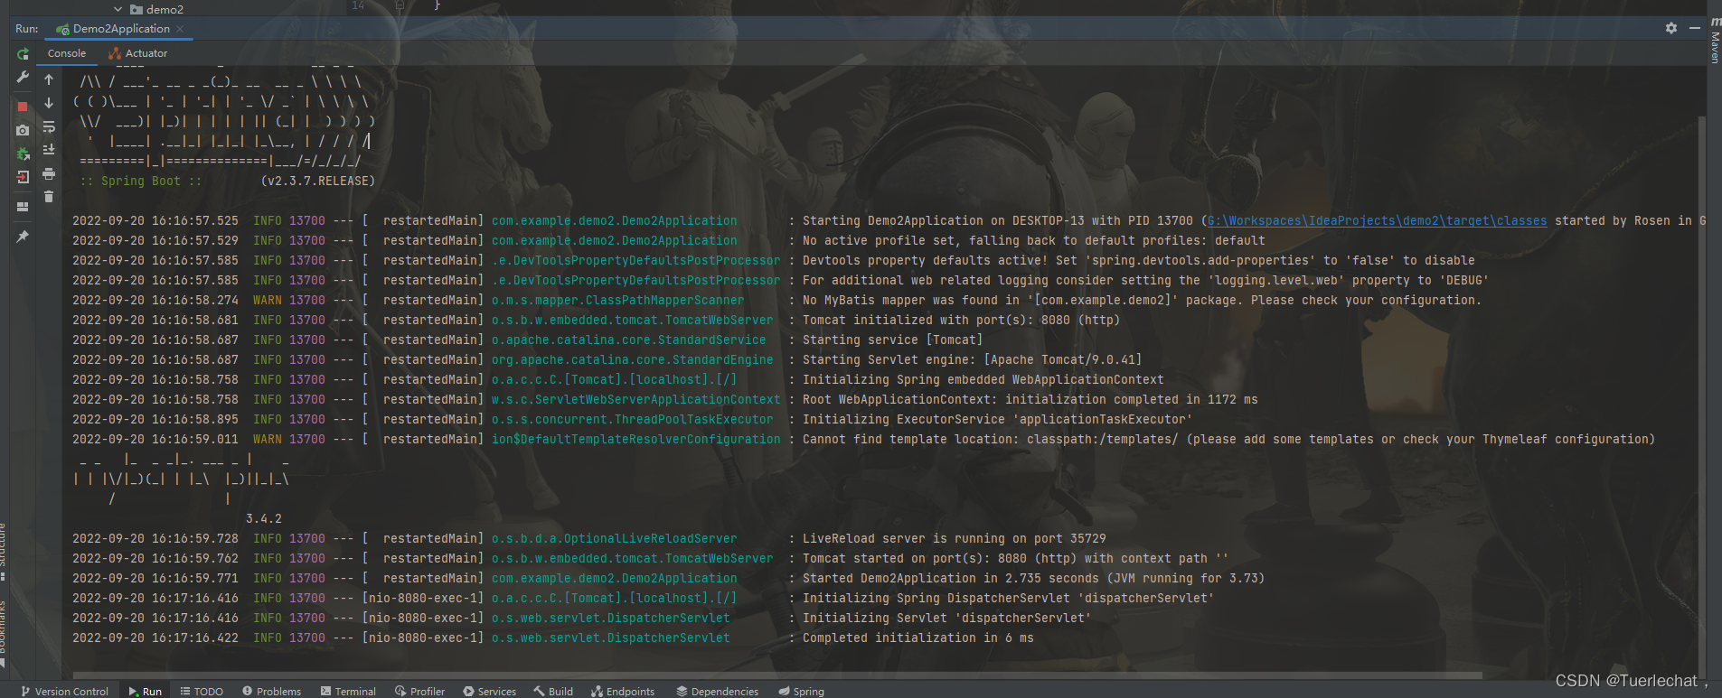Open the Dependencies tool window
Screen dimensions: 1722x698
(x=718, y=691)
